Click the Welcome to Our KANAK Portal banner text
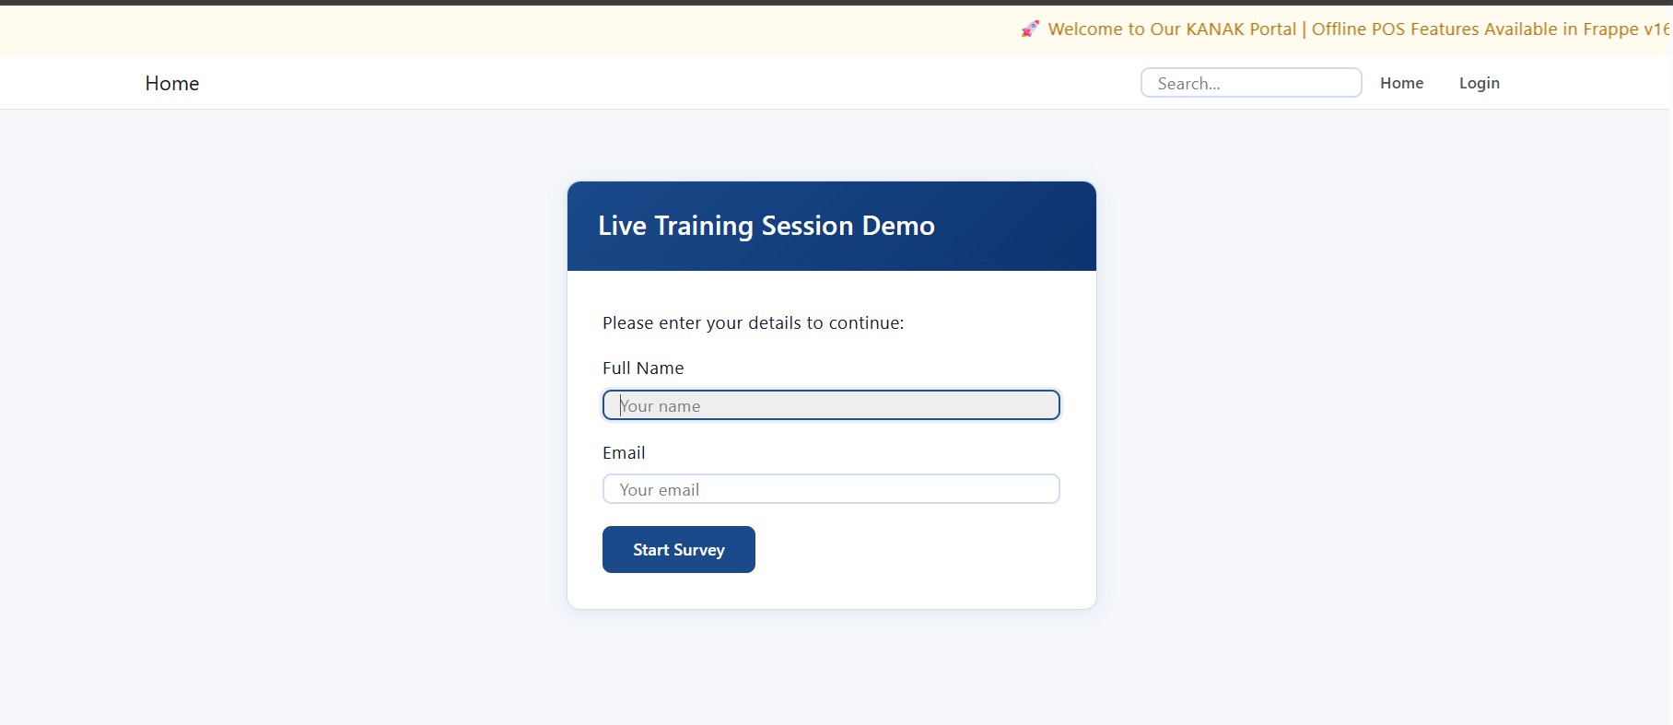Viewport: 1673px width, 725px height. tap(1359, 29)
